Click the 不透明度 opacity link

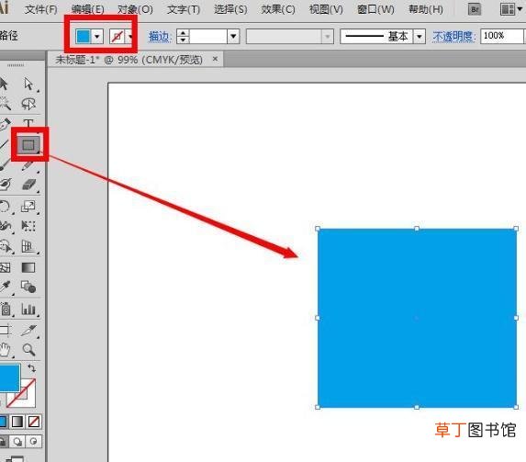pos(453,36)
